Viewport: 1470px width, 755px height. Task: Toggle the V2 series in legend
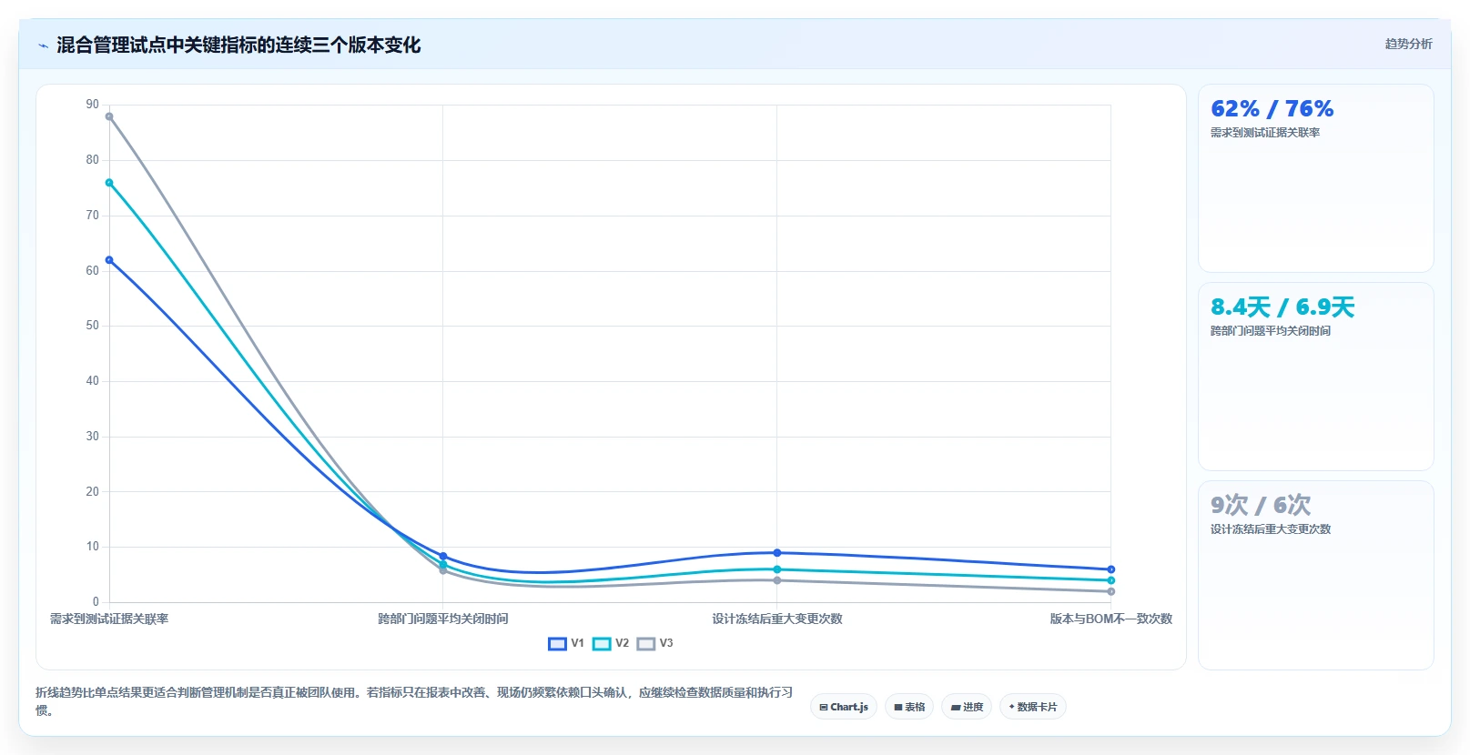[x=611, y=643]
